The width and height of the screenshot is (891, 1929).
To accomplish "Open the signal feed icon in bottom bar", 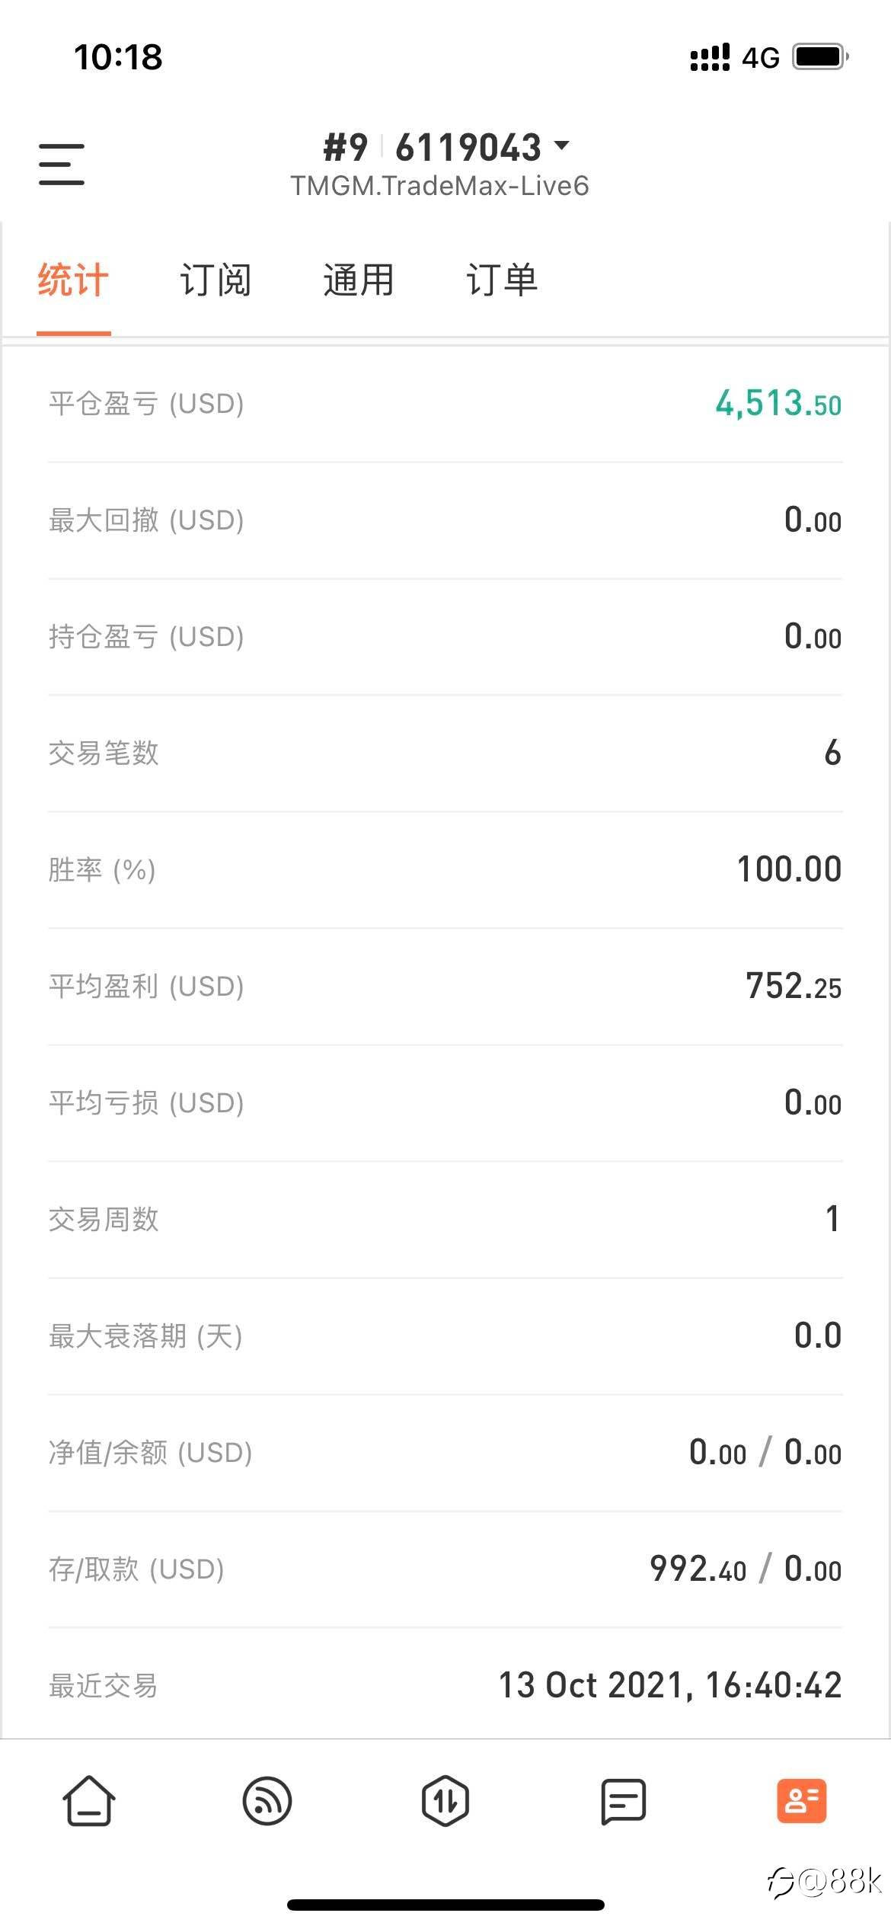I will coord(267,1801).
